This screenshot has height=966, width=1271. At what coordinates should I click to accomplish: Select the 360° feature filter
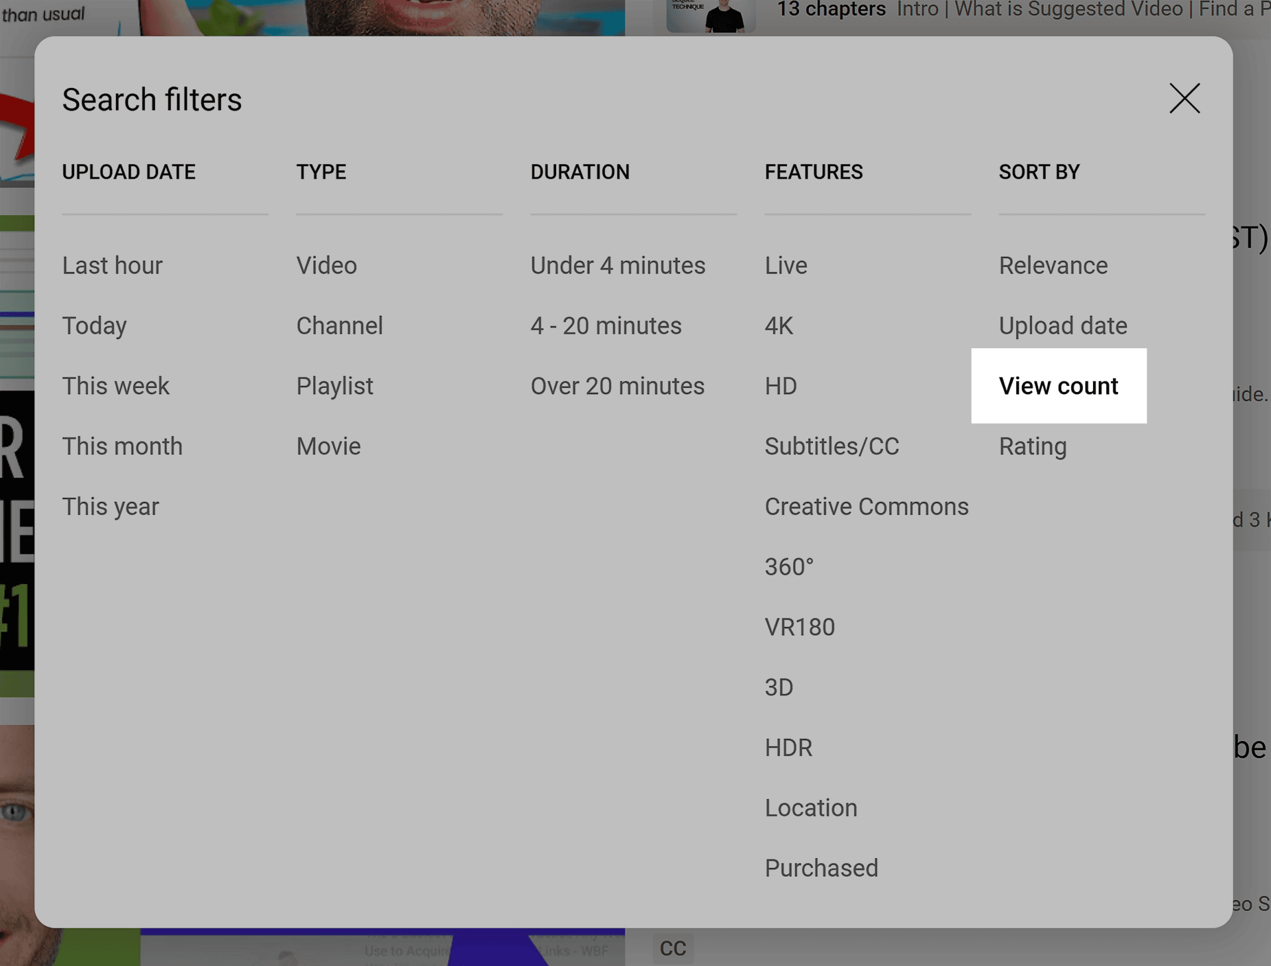coord(788,567)
